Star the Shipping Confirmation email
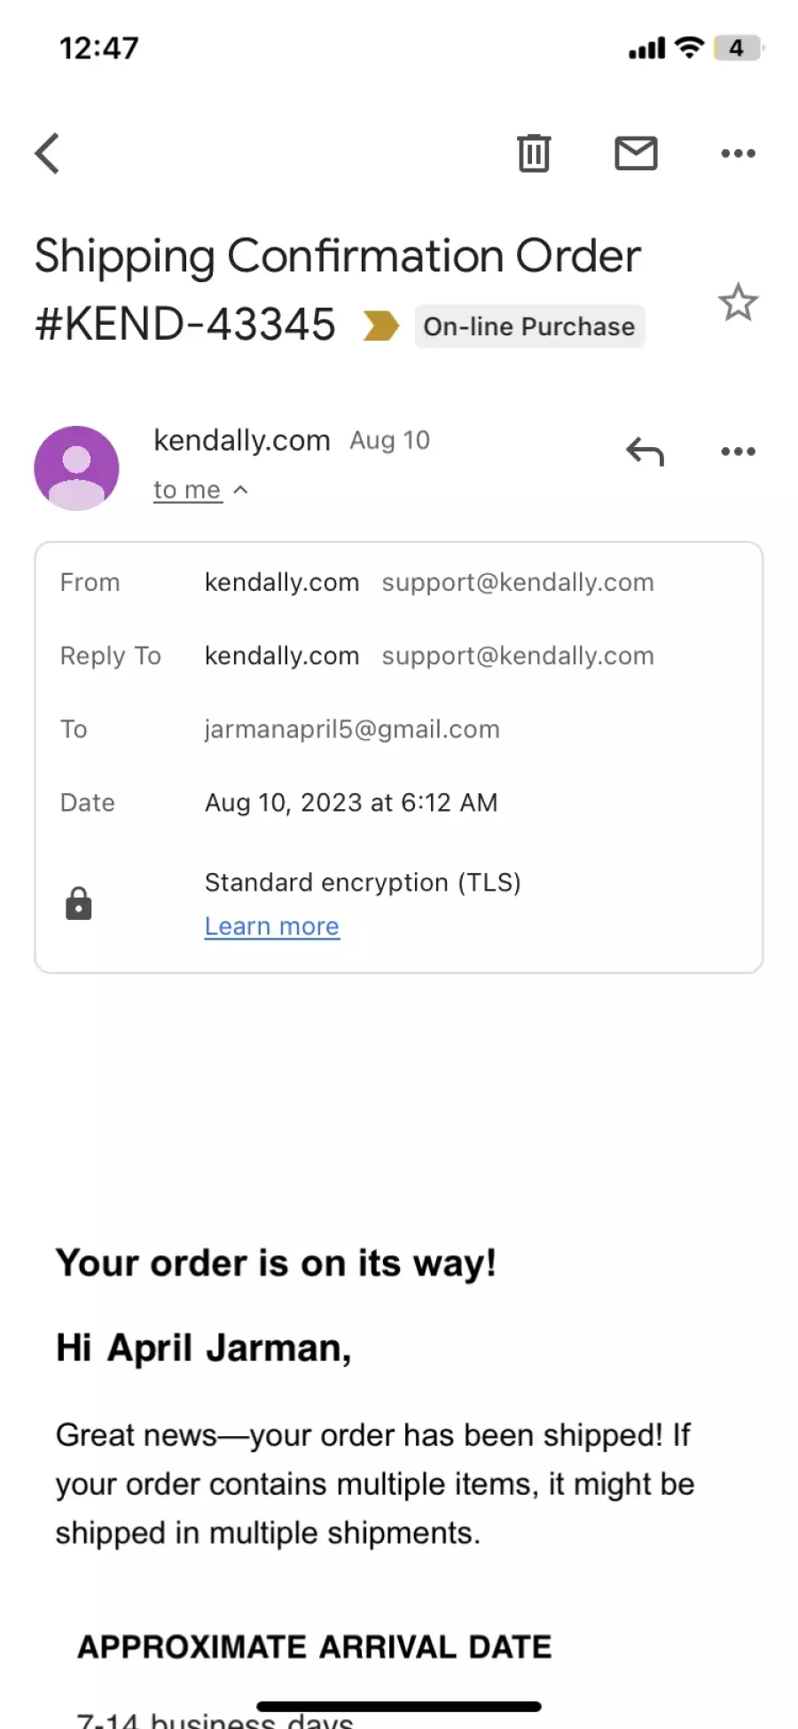 [738, 303]
